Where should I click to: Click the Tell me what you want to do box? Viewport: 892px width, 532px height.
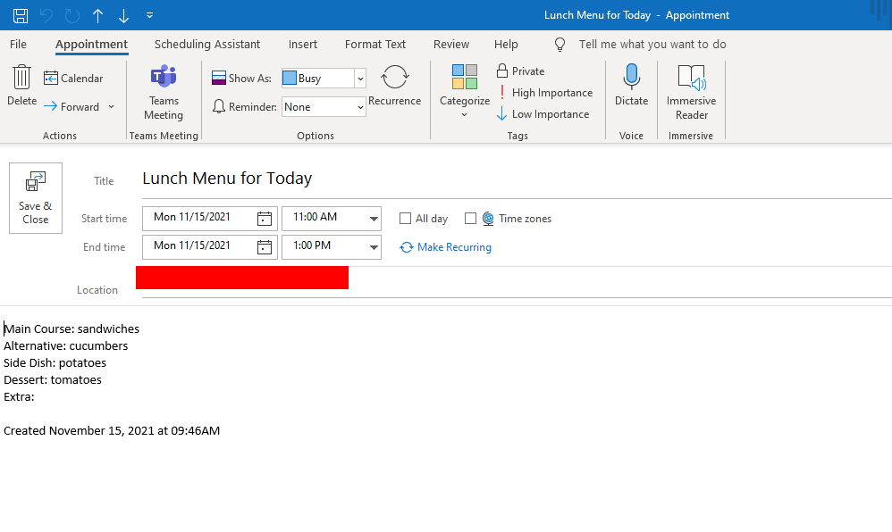pyautogui.click(x=652, y=45)
